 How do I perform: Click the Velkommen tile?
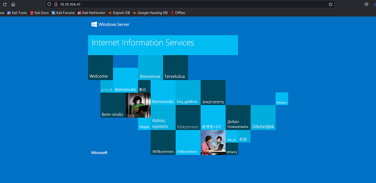[x=188, y=143]
